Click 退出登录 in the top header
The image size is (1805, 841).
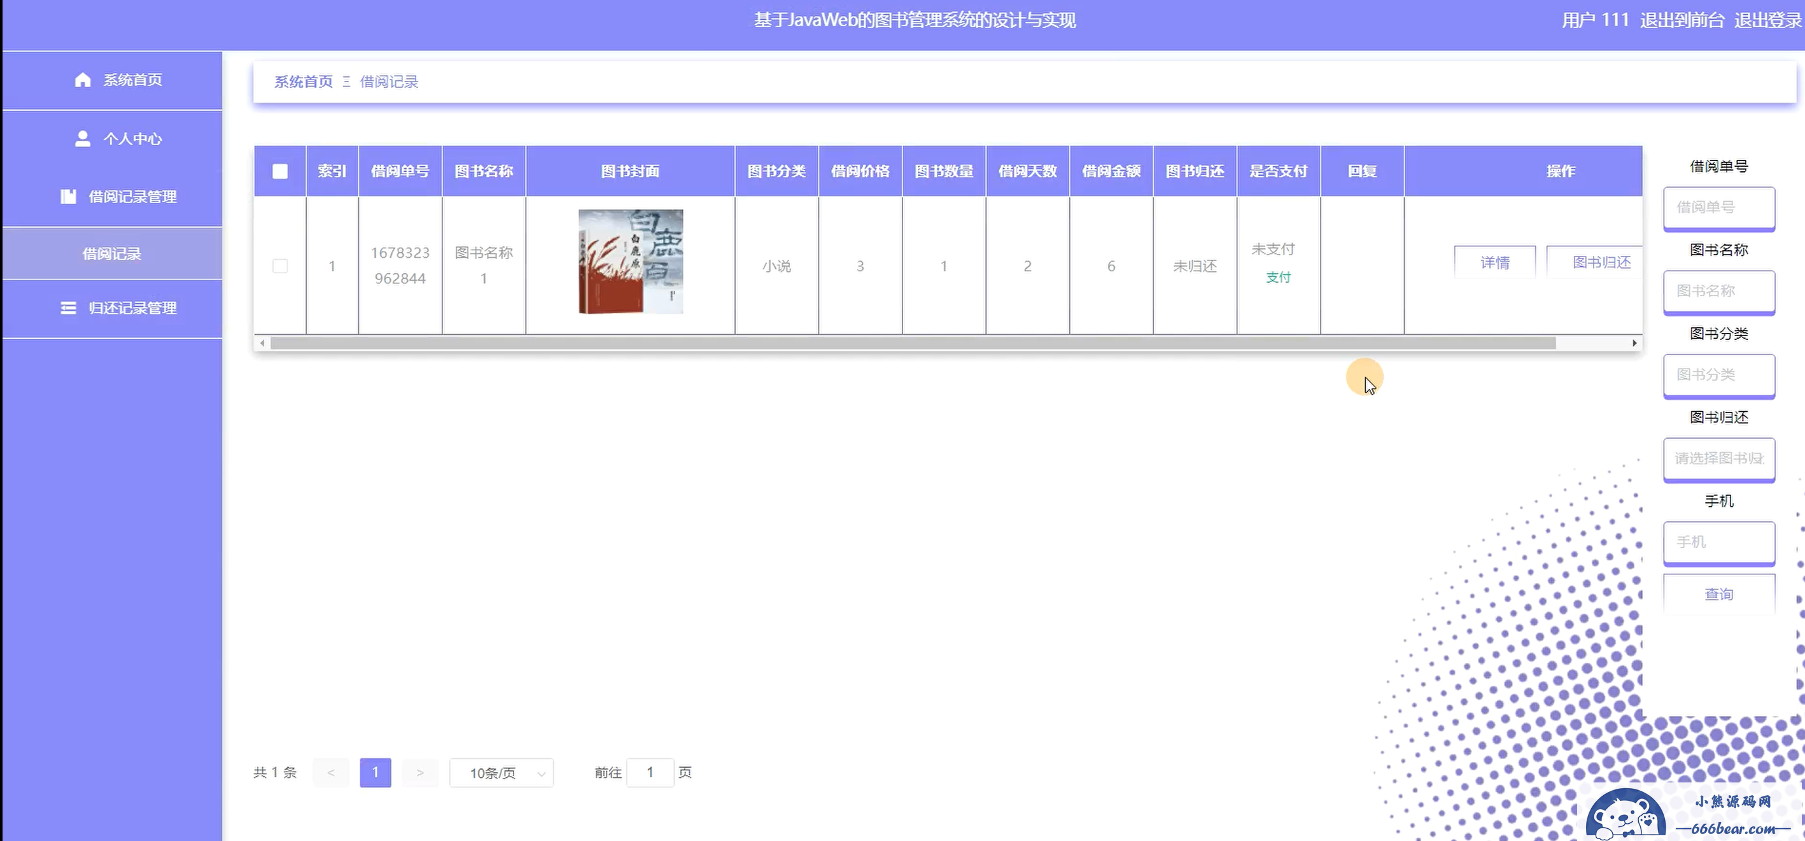(x=1767, y=20)
